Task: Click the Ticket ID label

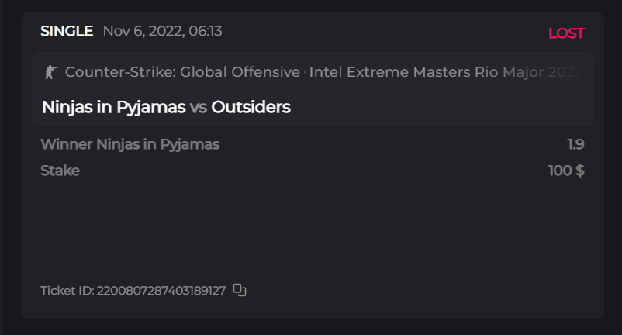Action: coord(67,291)
